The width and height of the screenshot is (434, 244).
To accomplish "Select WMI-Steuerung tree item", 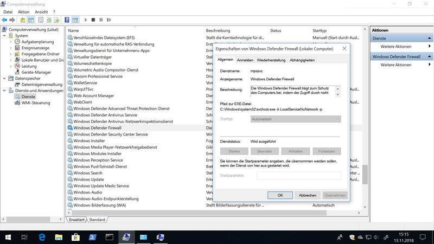I will [36, 102].
